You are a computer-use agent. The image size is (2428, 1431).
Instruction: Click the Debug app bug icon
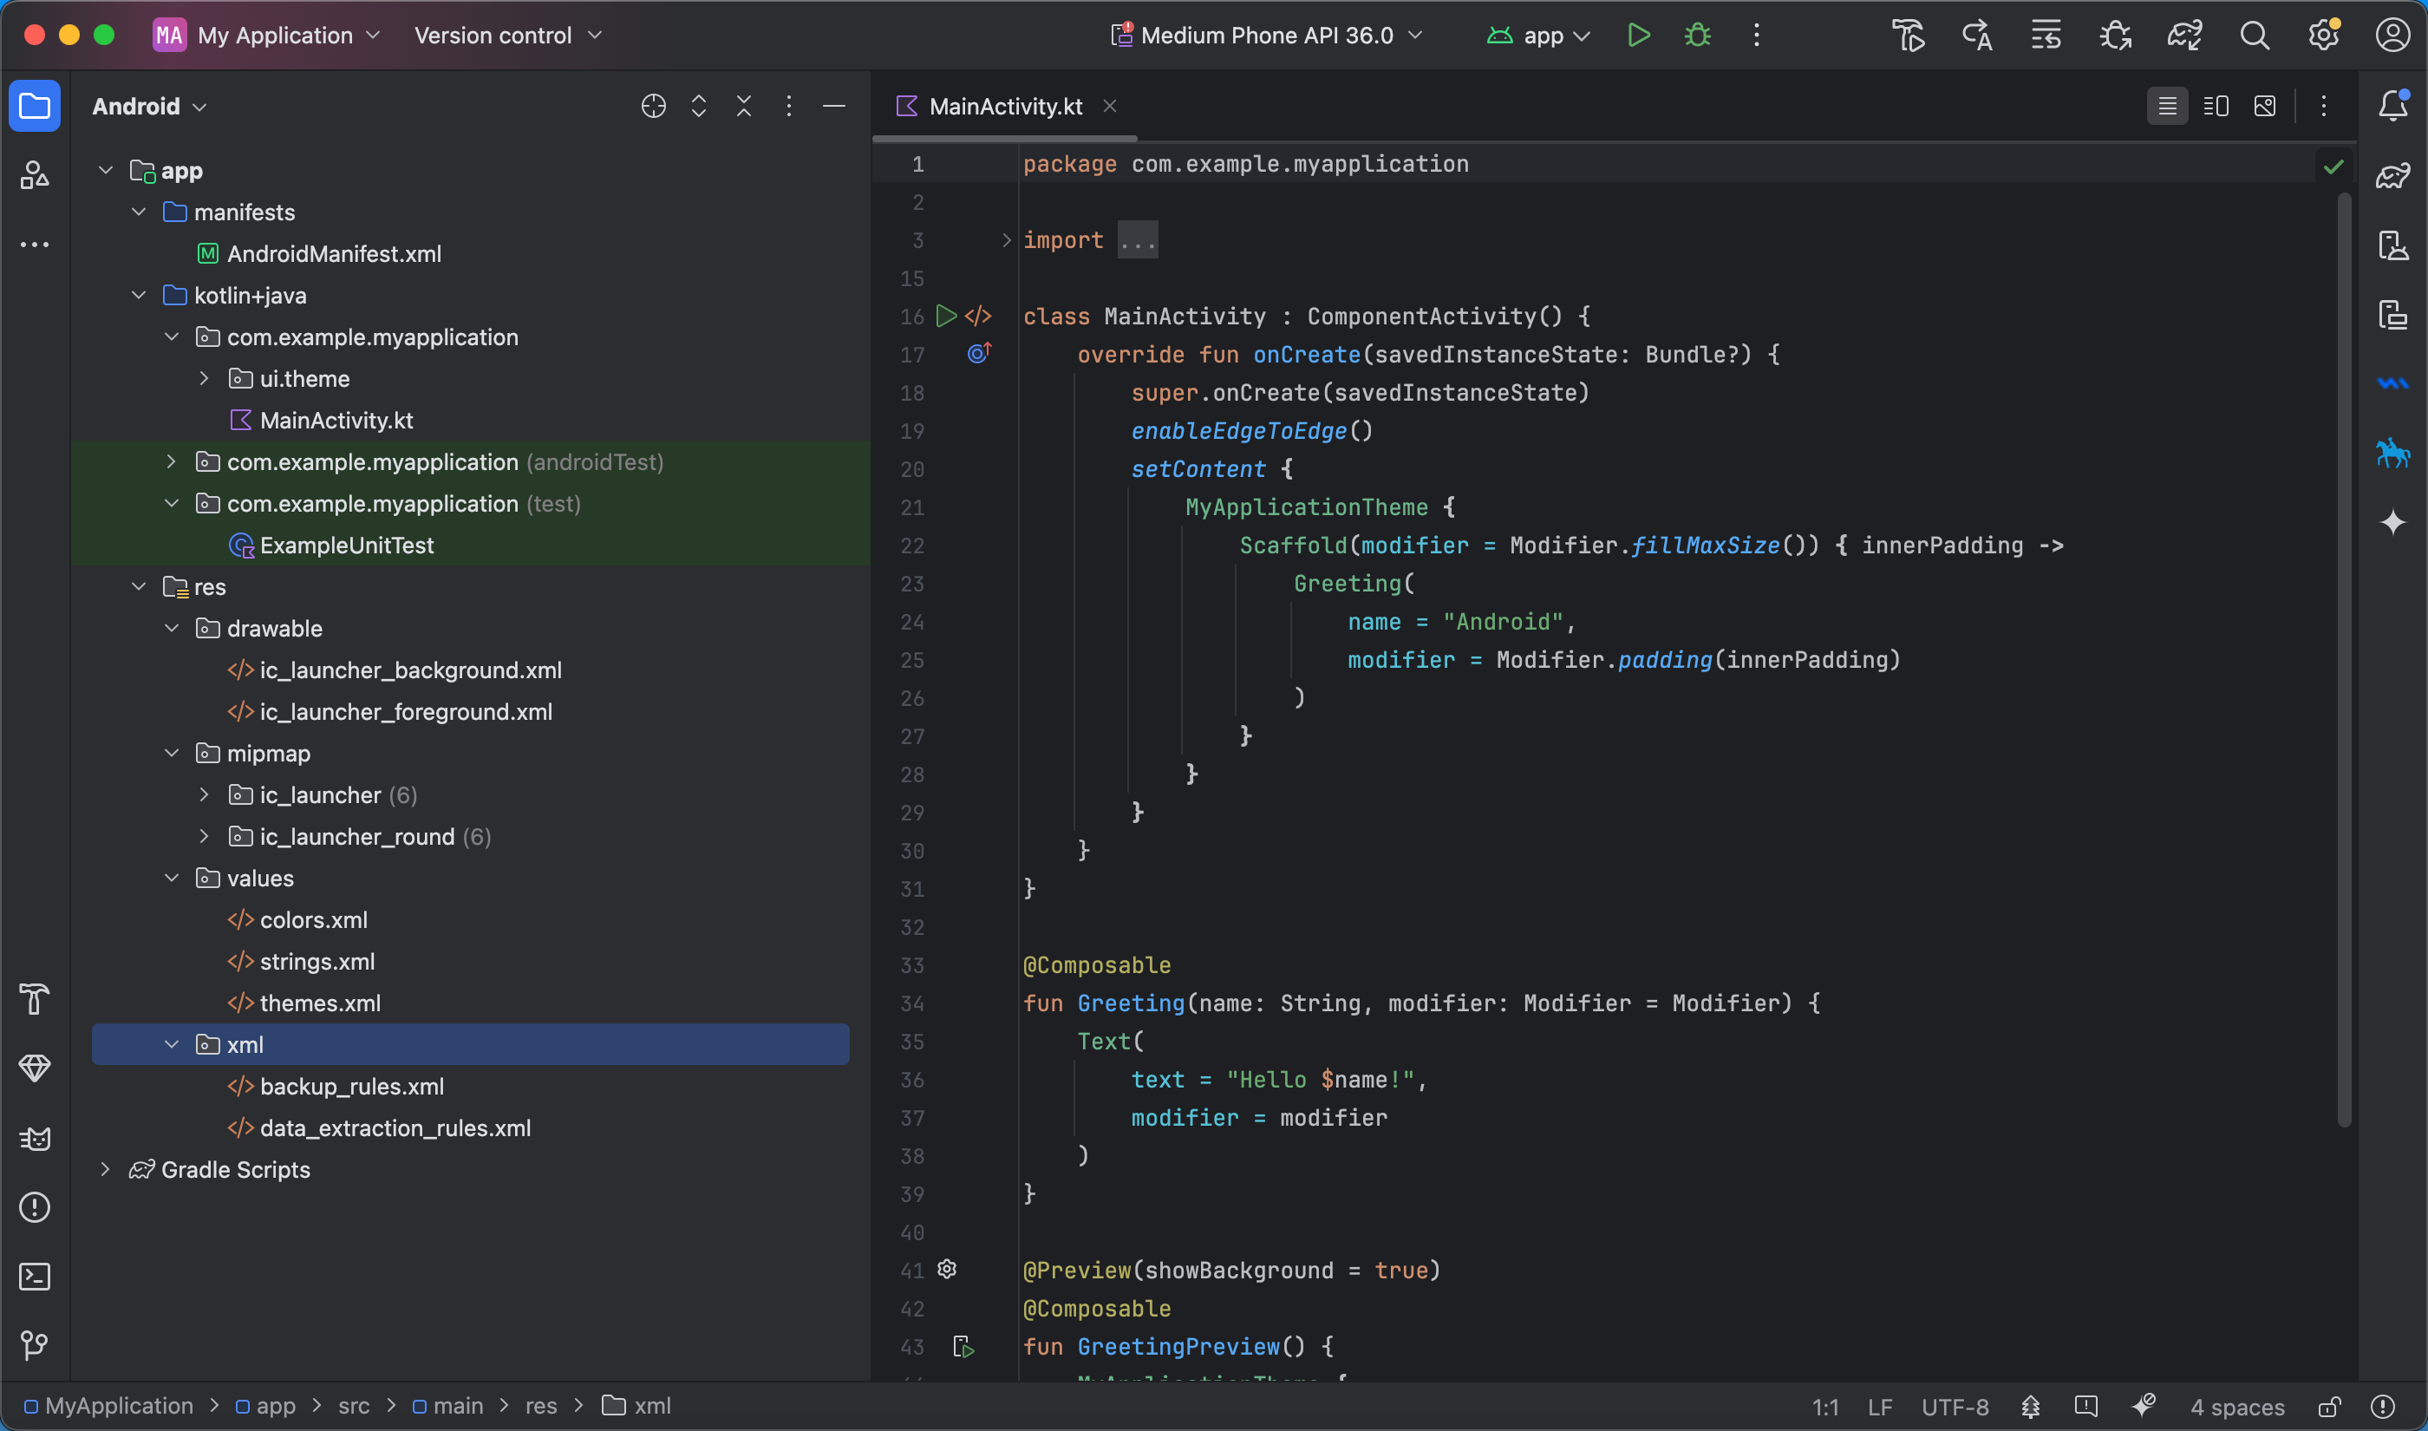pyautogui.click(x=1697, y=36)
